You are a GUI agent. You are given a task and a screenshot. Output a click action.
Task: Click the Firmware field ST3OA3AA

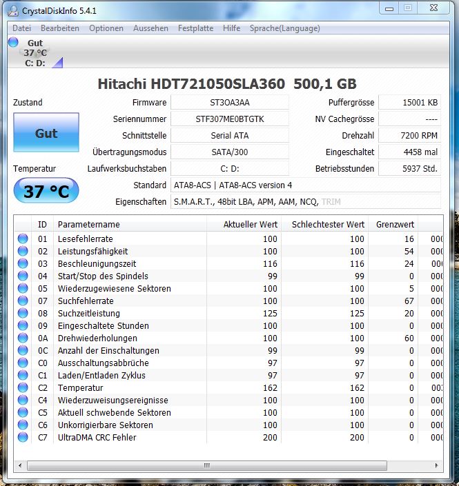pyautogui.click(x=230, y=102)
